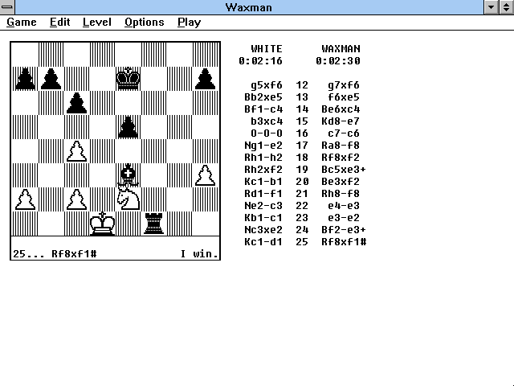
Task: Click final move 'Rf8xf1#' in move list
Action: pos(344,242)
